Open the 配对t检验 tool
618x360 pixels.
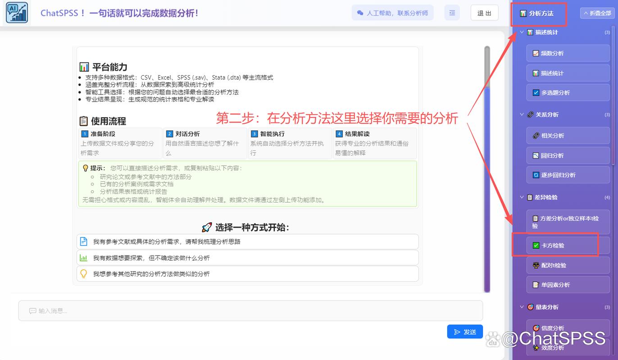coord(568,265)
